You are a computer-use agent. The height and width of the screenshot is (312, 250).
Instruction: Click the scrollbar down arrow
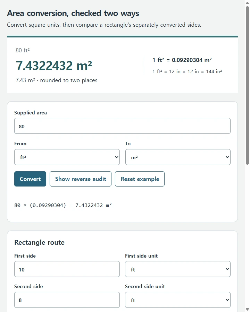[248, 309]
